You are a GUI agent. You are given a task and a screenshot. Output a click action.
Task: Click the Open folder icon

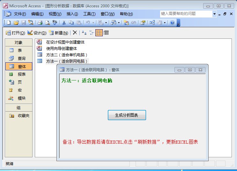click(x=16, y=23)
